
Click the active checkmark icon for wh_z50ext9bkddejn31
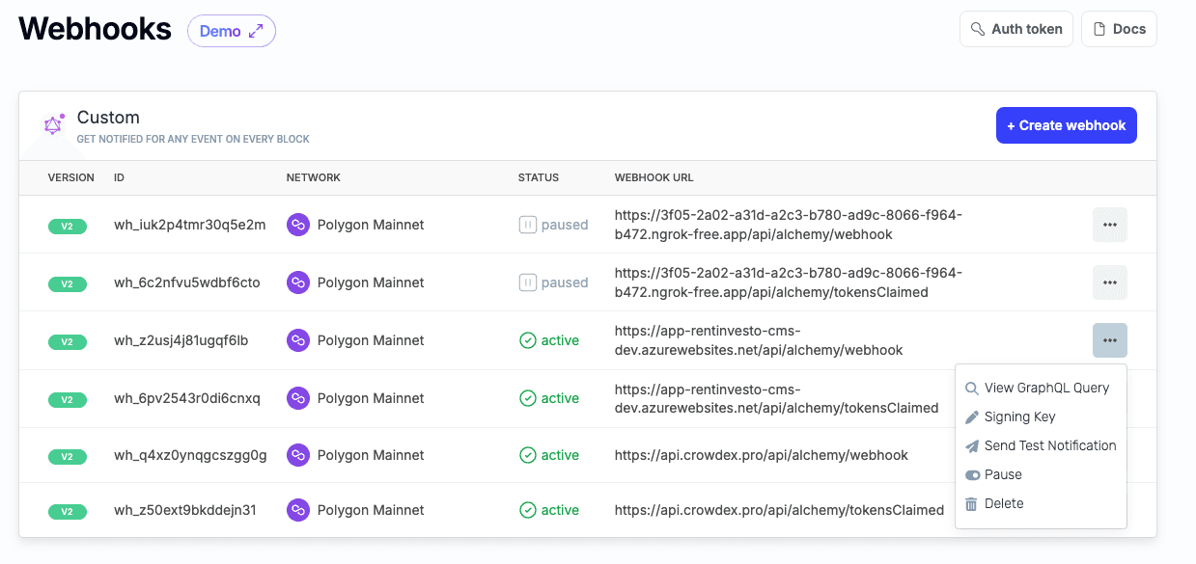(527, 510)
